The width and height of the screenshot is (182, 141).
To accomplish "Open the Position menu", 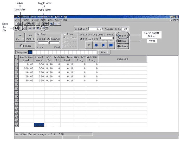I will [x=26, y=20].
